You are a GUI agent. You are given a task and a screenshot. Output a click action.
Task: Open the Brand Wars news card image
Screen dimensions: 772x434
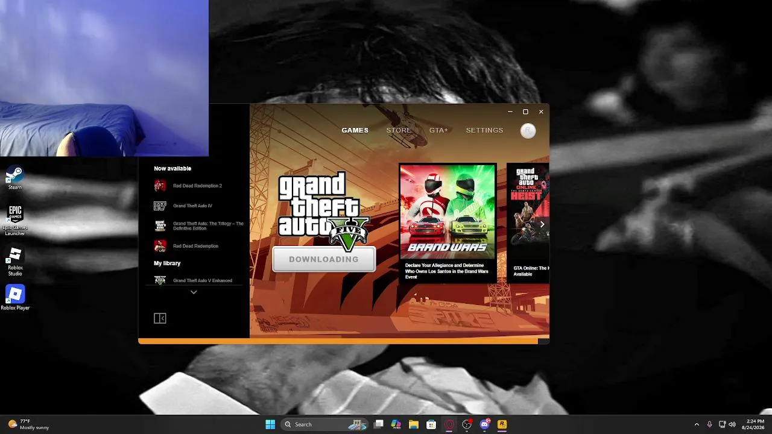[448, 211]
